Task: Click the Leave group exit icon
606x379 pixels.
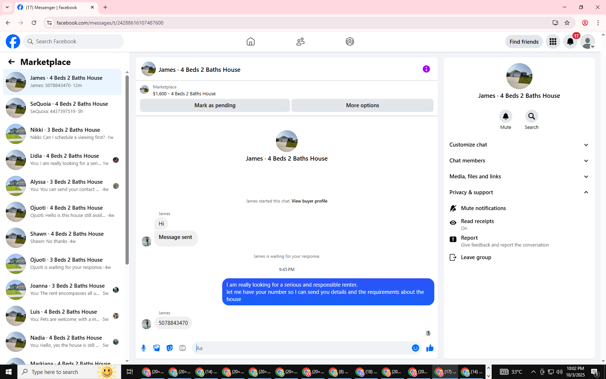Action: (453, 257)
